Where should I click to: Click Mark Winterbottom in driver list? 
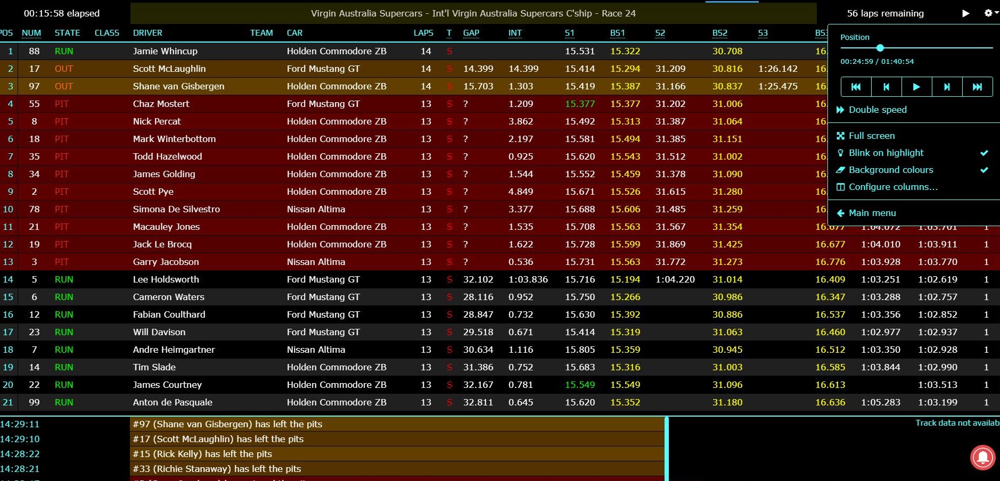click(174, 139)
